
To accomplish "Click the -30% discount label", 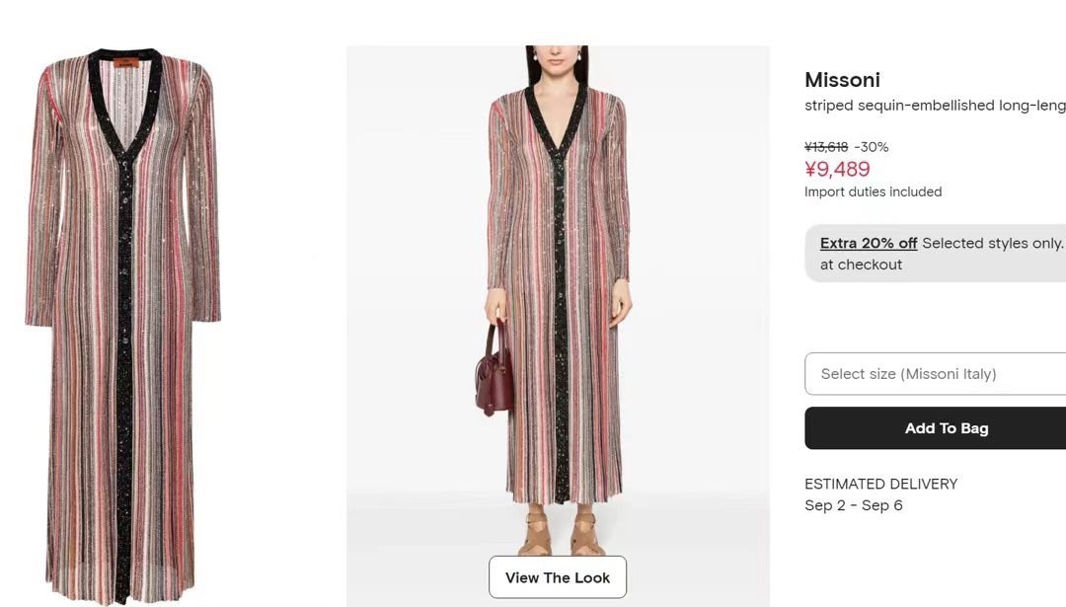I will [872, 147].
